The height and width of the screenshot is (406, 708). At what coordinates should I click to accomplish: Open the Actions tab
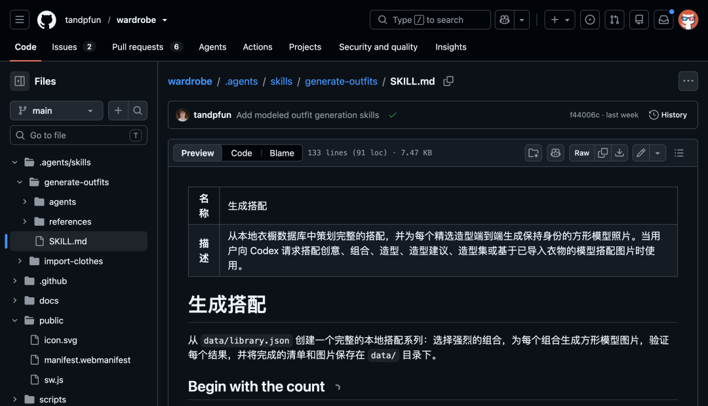coord(258,47)
